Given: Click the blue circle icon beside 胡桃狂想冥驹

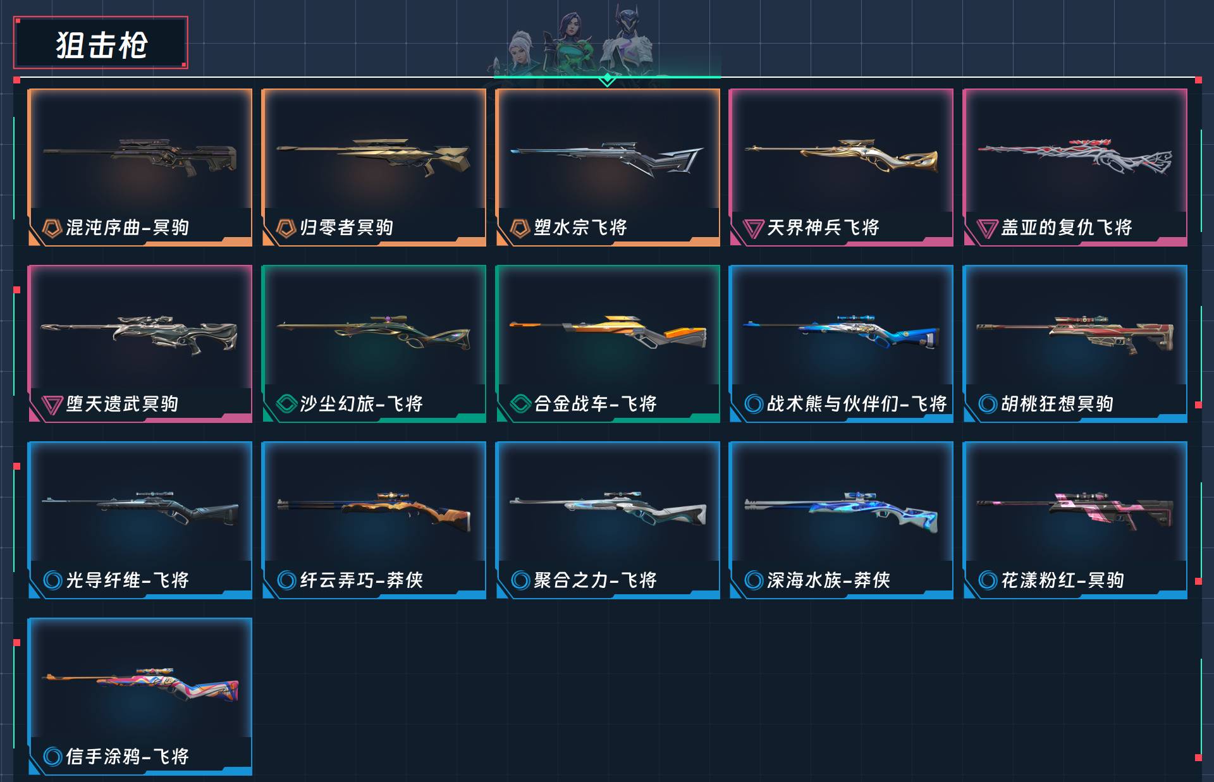Looking at the screenshot, I should 988,403.
